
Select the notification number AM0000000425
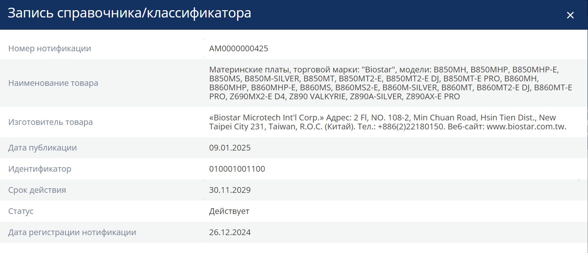pos(239,48)
